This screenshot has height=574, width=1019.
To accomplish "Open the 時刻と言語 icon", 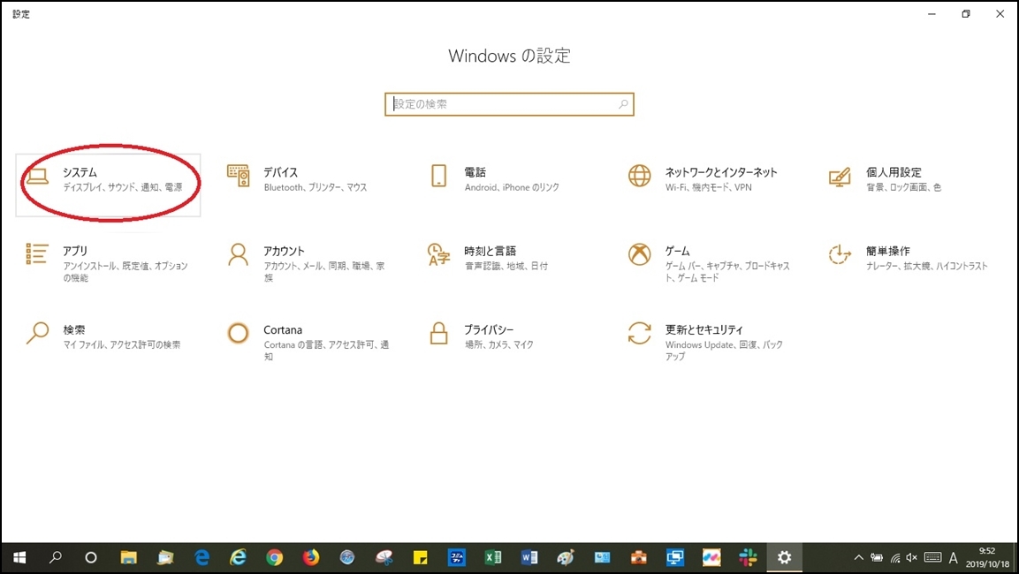I will (x=438, y=254).
